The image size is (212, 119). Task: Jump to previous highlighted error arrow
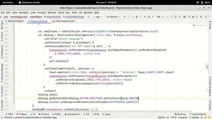[x=203, y=25]
